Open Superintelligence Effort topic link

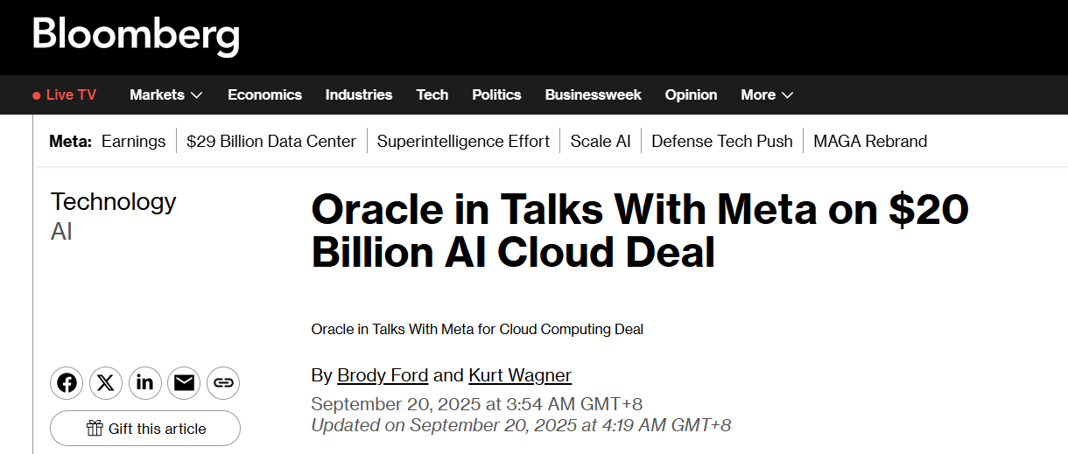point(463,141)
